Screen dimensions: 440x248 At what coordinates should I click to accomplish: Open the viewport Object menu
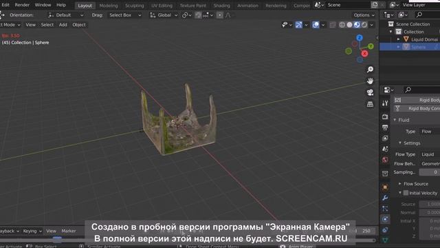79,25
